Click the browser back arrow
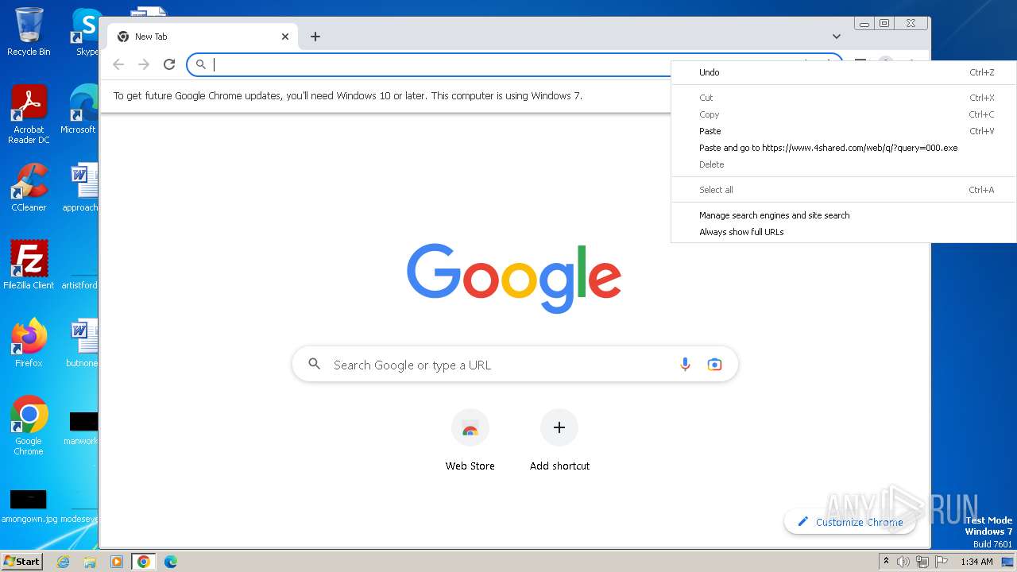Viewport: 1017px width, 572px height. (x=118, y=64)
